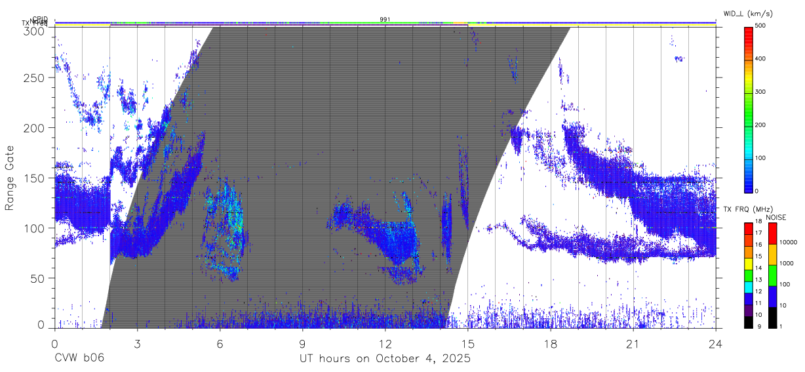This screenshot has width=805, height=372.
Task: Click the 991 CPID label above plot
Action: pyautogui.click(x=385, y=20)
